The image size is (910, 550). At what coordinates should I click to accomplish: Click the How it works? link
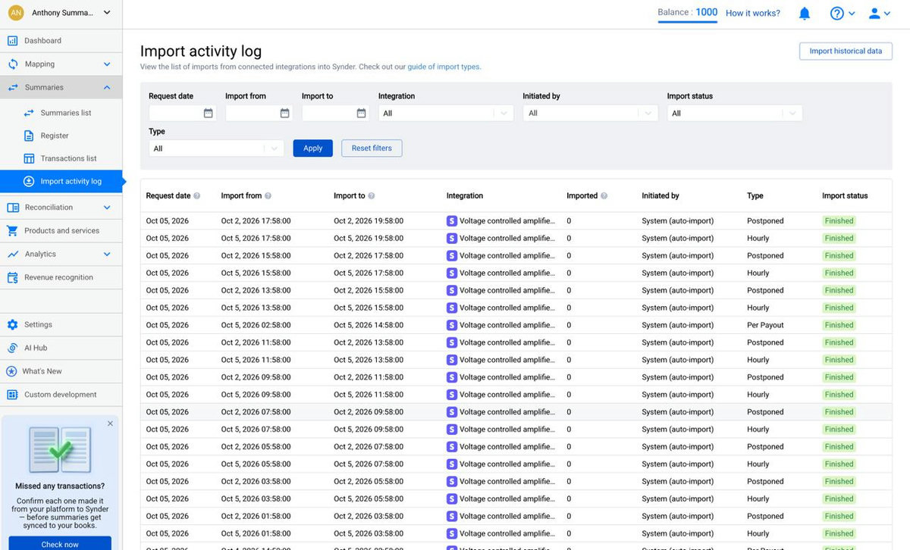(753, 14)
